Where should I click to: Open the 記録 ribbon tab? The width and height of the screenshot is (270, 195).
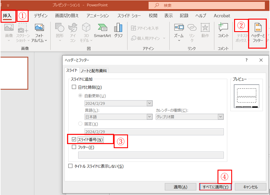[184, 16]
